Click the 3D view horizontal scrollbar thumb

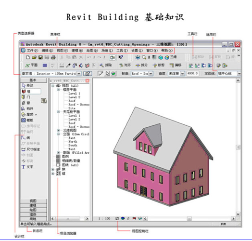click(189, 219)
